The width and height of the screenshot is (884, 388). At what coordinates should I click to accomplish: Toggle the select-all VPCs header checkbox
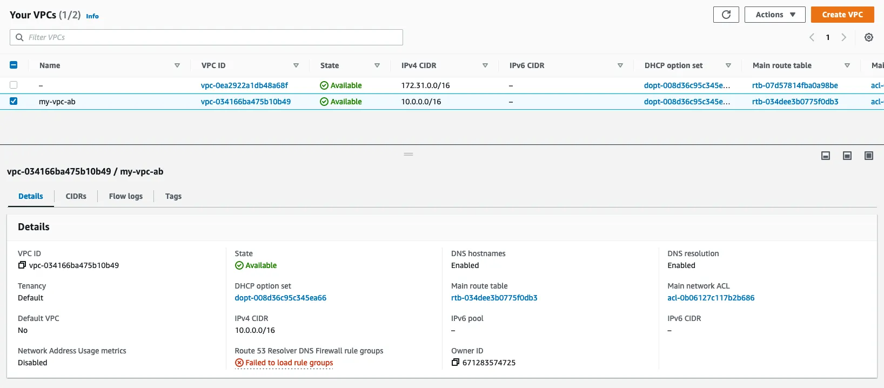(14, 65)
